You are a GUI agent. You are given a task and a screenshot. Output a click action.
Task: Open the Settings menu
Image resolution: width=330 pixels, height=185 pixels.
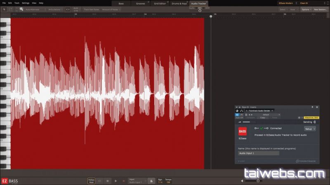pyautogui.click(x=25, y=3)
